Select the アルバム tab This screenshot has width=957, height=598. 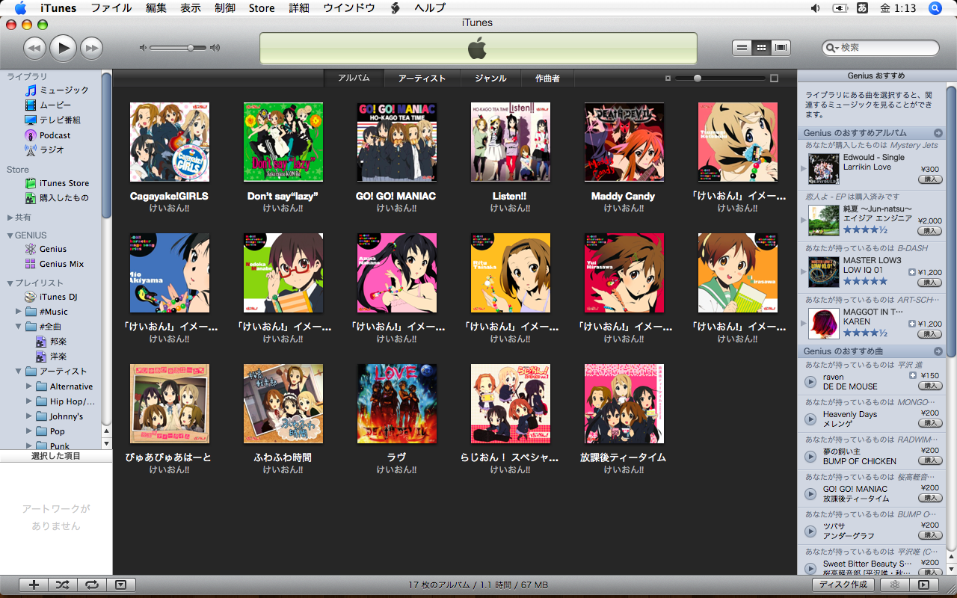[x=354, y=78]
